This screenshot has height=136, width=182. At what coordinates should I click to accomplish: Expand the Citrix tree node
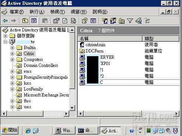click(x=12, y=54)
